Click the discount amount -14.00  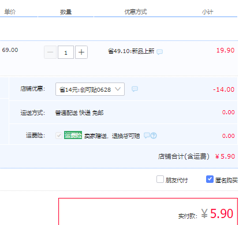click(x=223, y=89)
